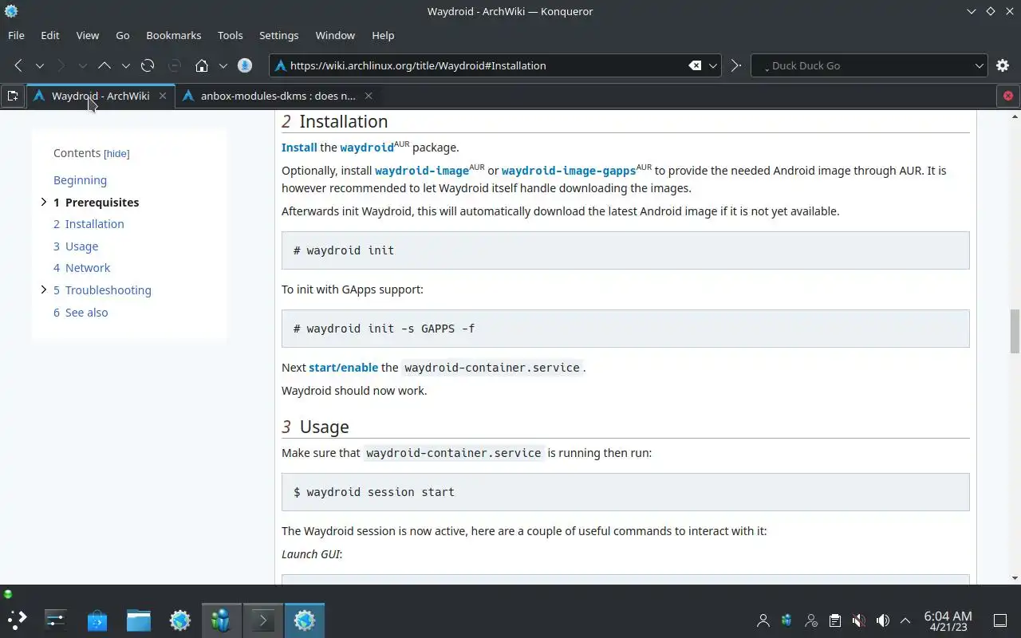Go to Network in contents list
The width and height of the screenshot is (1021, 638).
click(x=82, y=268)
